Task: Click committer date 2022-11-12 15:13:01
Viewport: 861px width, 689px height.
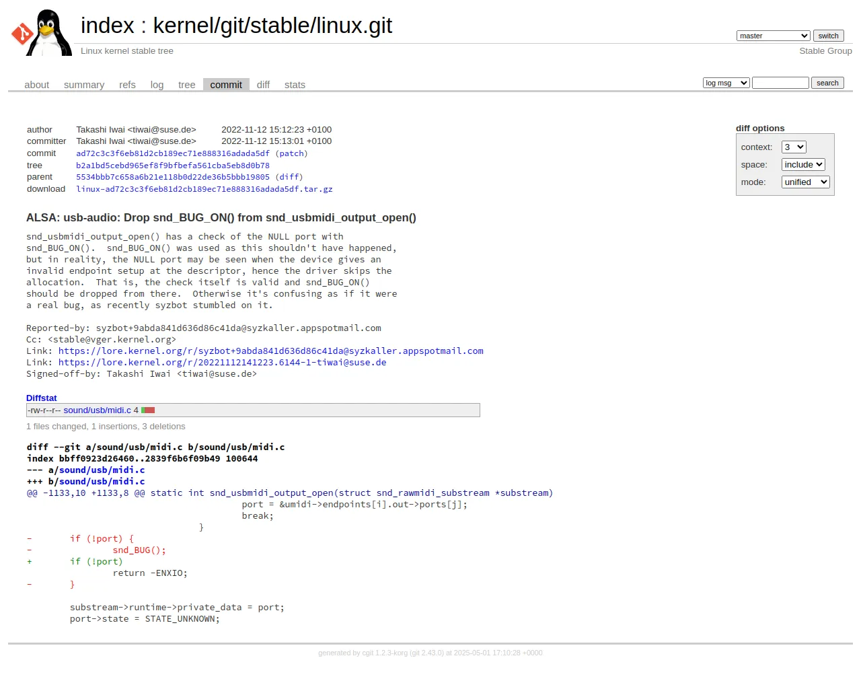Action: (276, 141)
